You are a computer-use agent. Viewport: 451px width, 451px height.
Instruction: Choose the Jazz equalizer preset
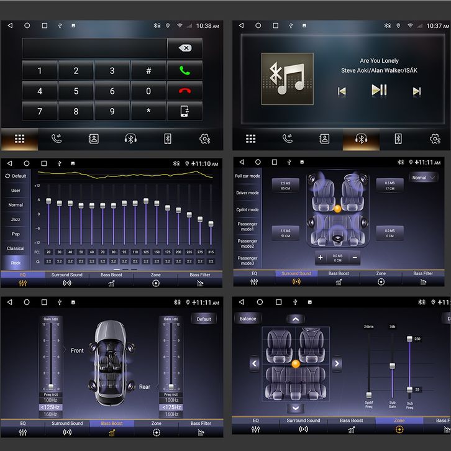point(16,219)
